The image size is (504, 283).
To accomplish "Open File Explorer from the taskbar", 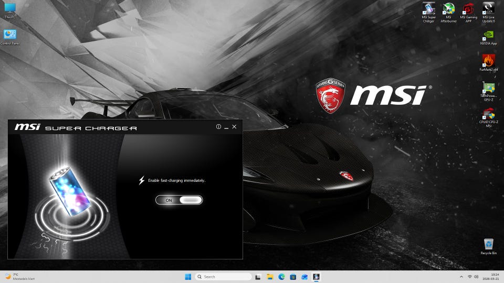I will click(270, 277).
